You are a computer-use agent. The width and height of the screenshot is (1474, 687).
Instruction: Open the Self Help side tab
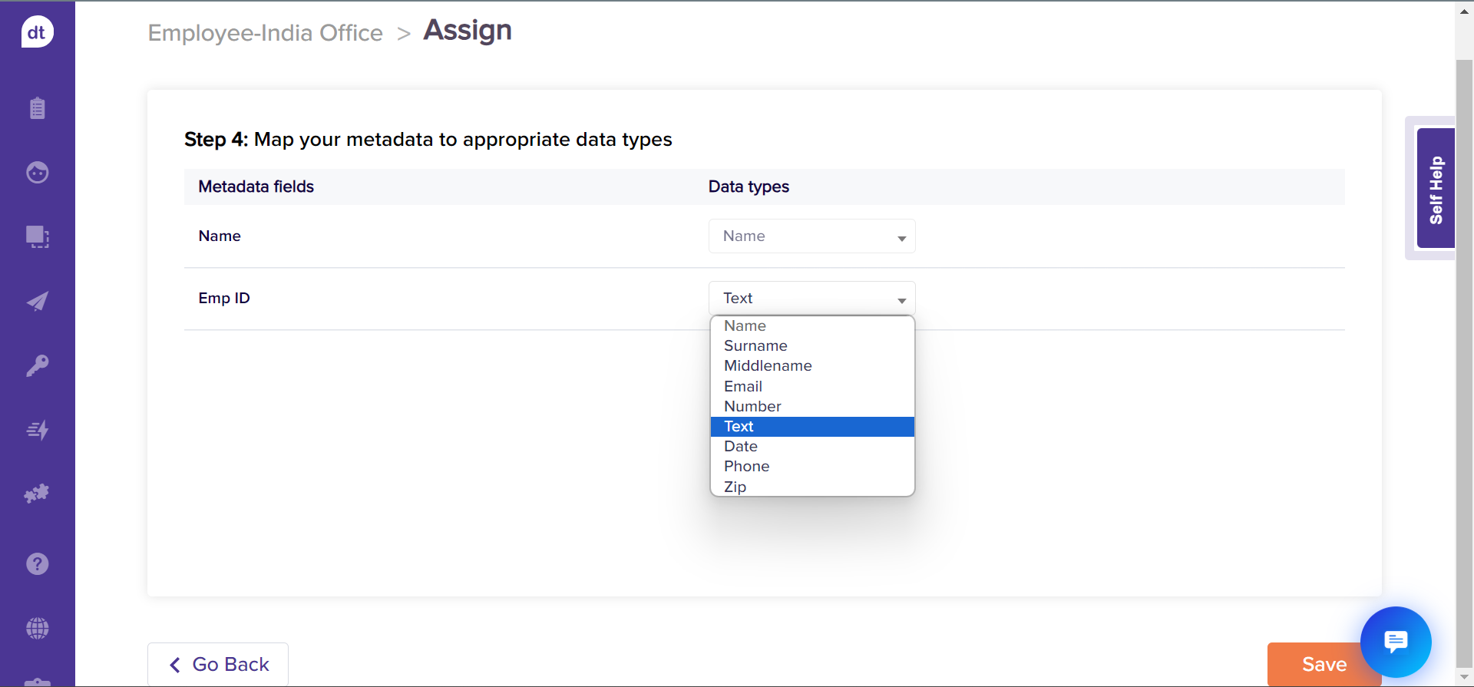click(x=1435, y=189)
